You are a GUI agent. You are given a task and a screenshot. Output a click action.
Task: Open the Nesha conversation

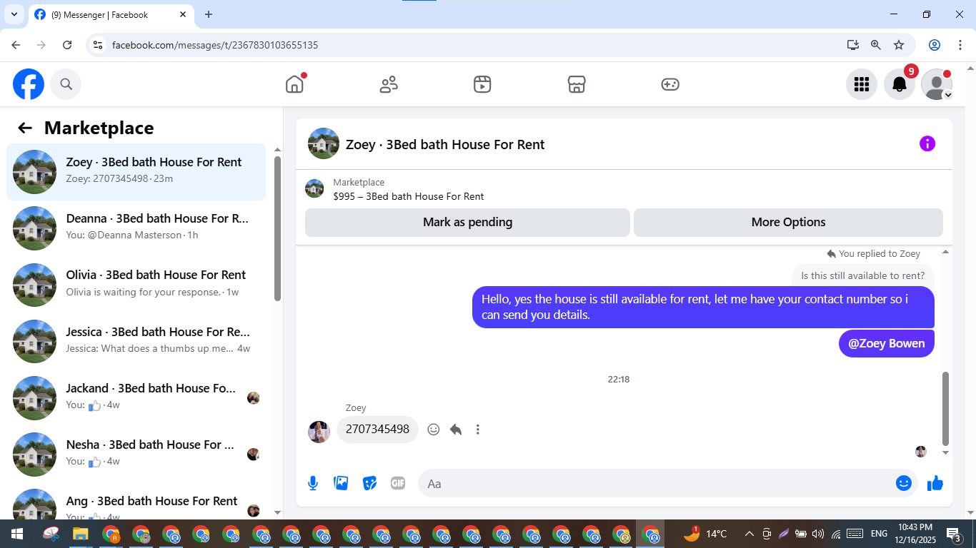click(136, 455)
